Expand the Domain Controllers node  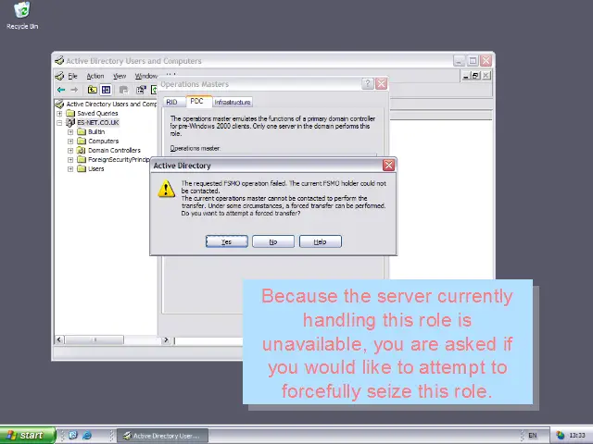point(70,150)
